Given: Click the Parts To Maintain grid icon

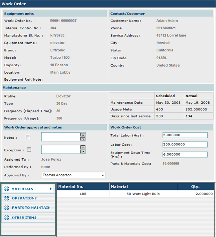Looking at the screenshot, I should [7, 208].
